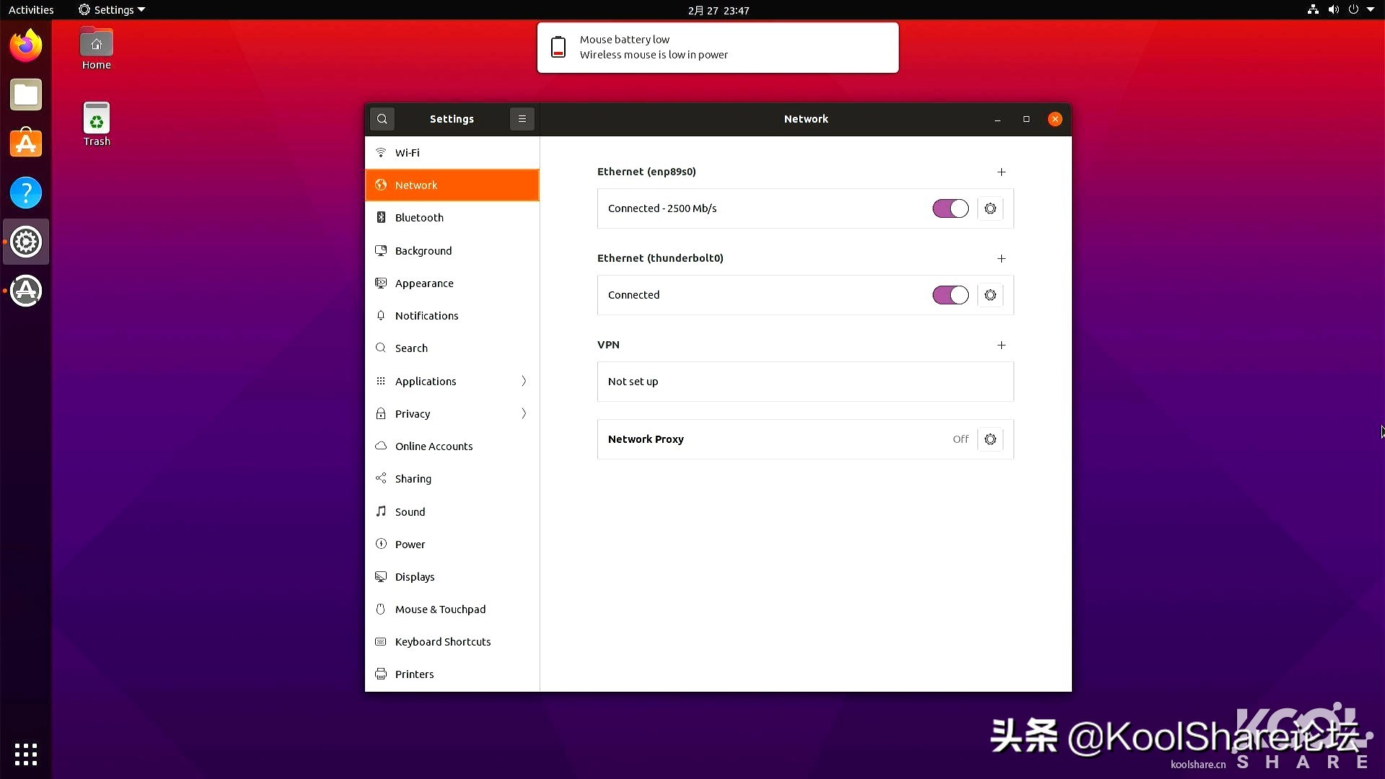Viewport: 1385px width, 779px height.
Task: Launch Firefox from the dock
Action: pos(25,45)
